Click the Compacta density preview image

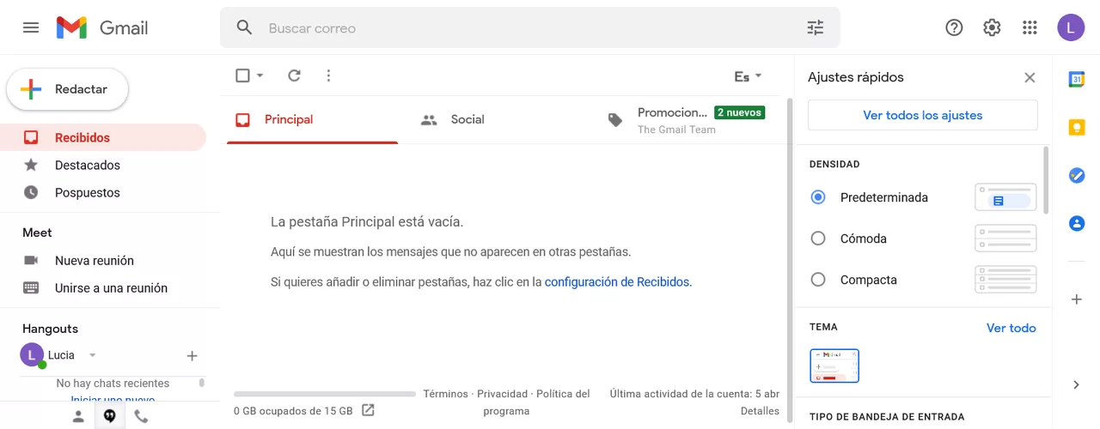[x=1005, y=280]
